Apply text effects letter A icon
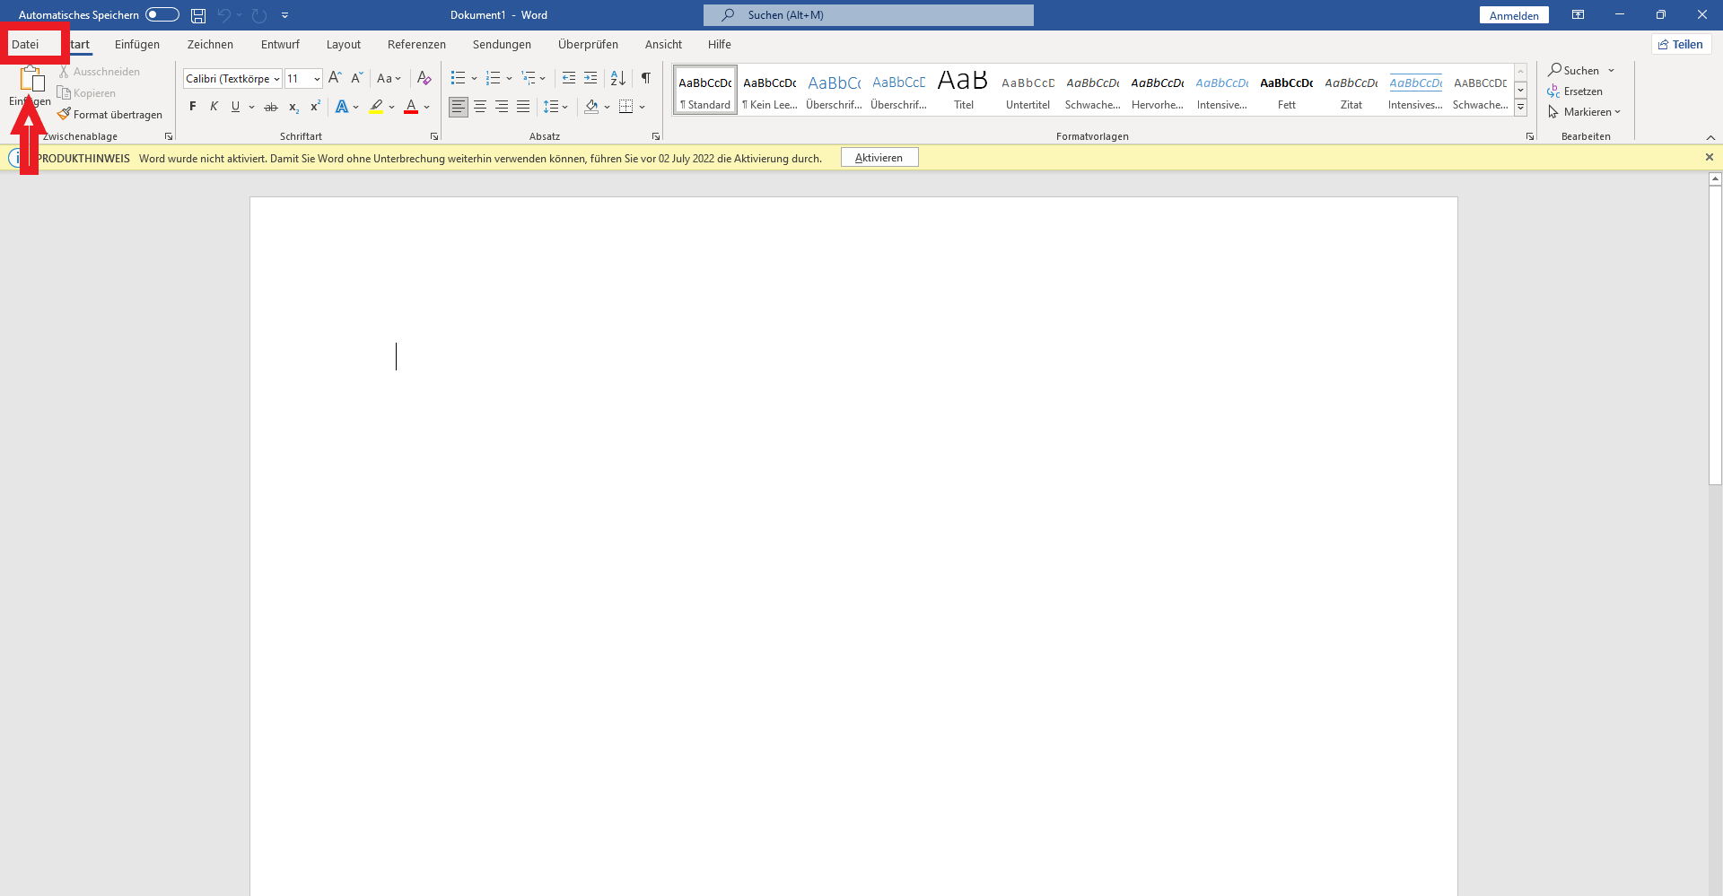1723x896 pixels. [342, 107]
